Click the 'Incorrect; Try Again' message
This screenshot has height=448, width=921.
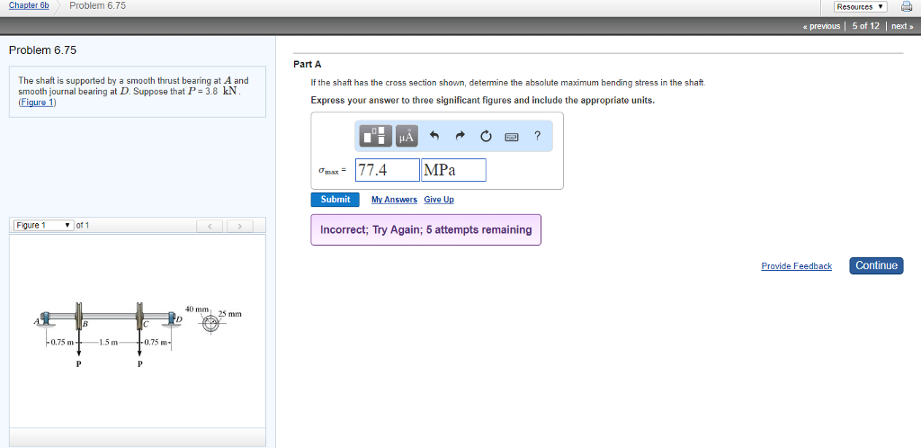point(425,229)
